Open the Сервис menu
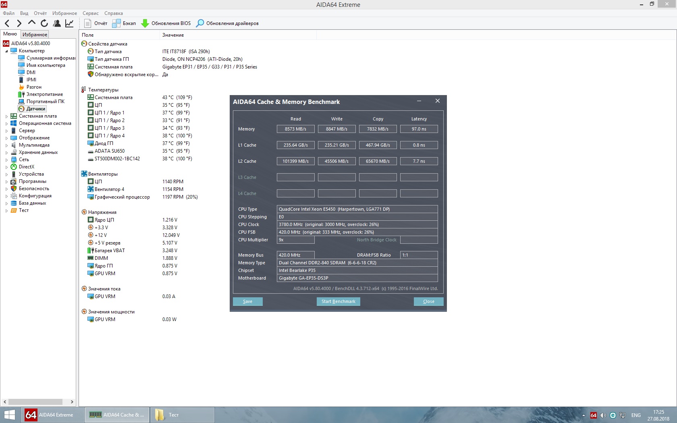This screenshot has width=677, height=423. coord(91,13)
